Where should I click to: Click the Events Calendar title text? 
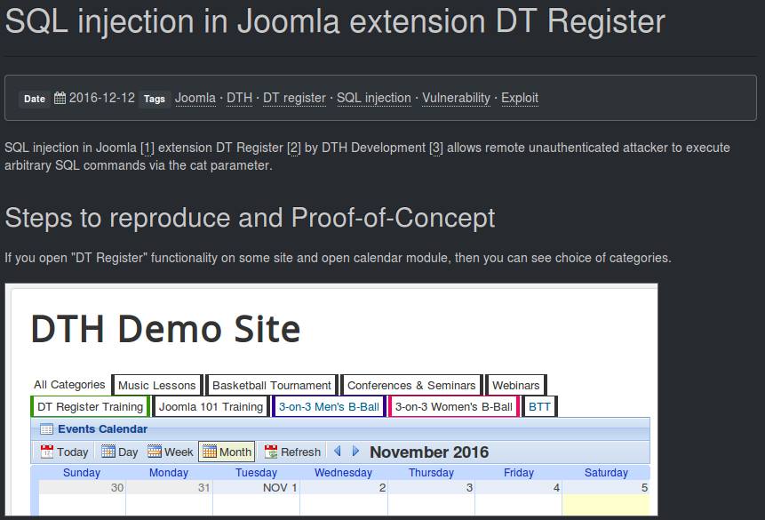point(102,429)
